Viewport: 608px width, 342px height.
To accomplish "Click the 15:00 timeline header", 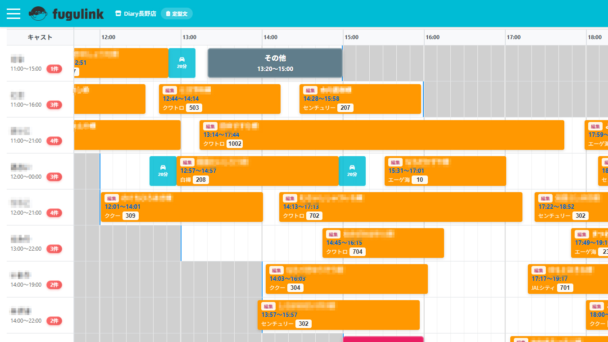I will tap(351, 37).
